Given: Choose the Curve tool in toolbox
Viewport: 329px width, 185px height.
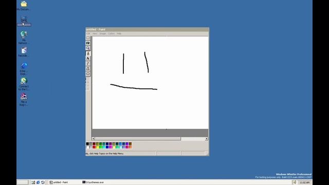Looking at the screenshot, I should [88, 63].
